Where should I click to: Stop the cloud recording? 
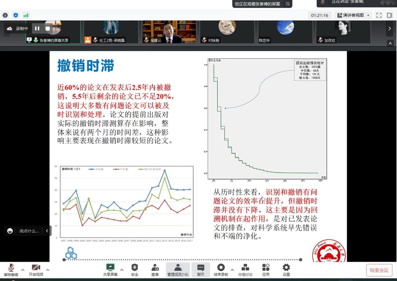pyautogui.click(x=48, y=28)
